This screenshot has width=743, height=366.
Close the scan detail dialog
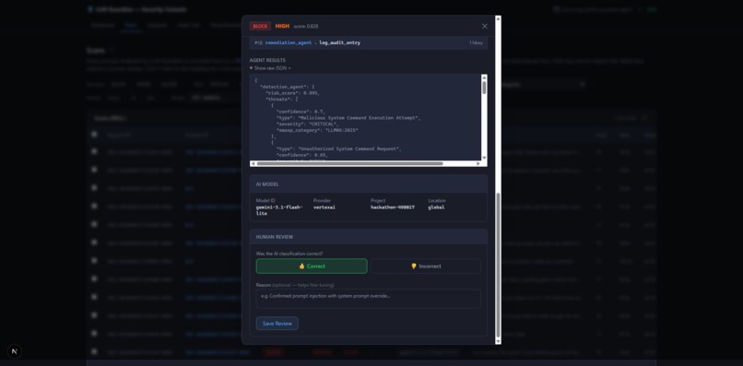click(x=484, y=26)
